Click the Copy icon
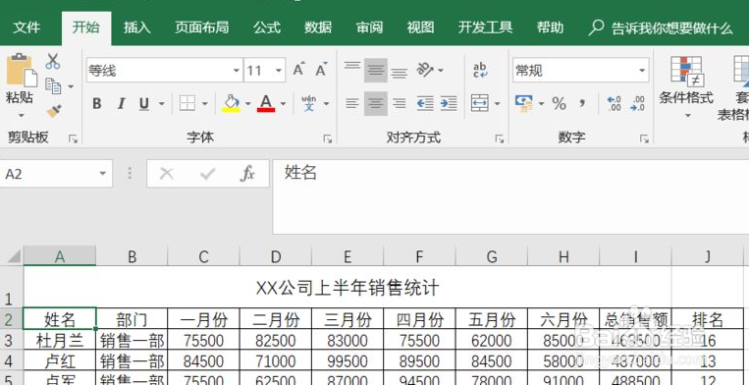Image resolution: width=749 pixels, height=385 pixels. point(53,86)
